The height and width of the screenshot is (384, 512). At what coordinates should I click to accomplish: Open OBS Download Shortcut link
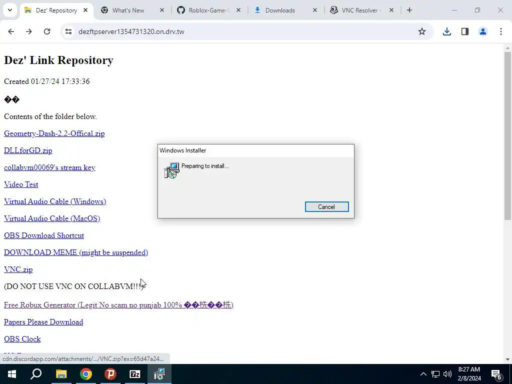(44, 235)
